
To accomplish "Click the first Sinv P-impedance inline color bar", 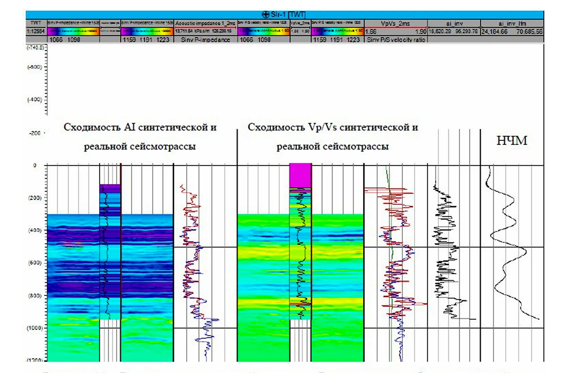I will tap(73, 31).
